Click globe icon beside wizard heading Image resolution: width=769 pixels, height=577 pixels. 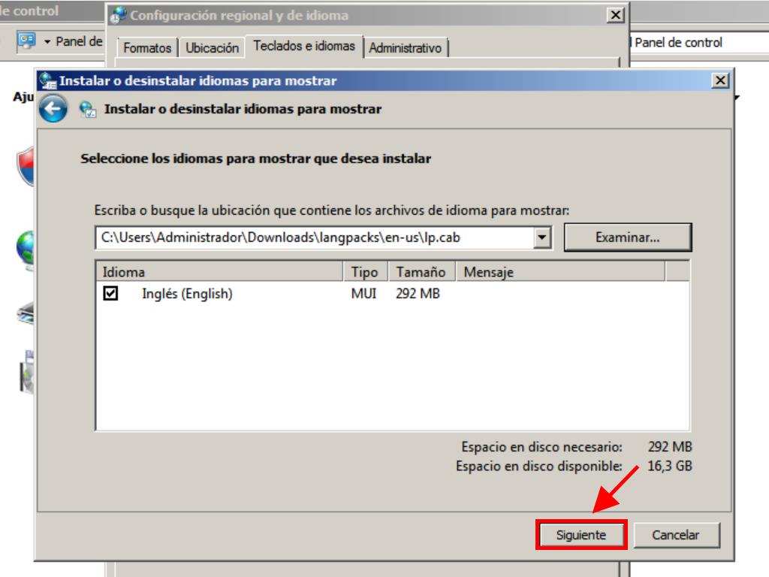(x=88, y=110)
